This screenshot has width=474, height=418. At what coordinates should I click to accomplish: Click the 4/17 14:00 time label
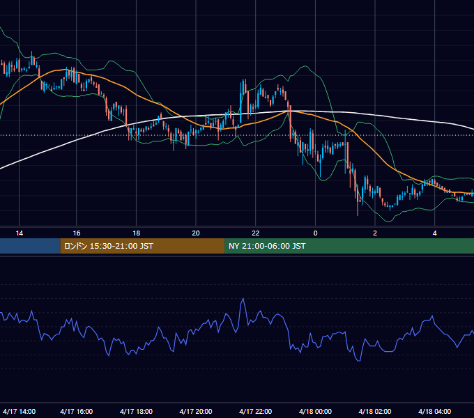click(x=19, y=411)
